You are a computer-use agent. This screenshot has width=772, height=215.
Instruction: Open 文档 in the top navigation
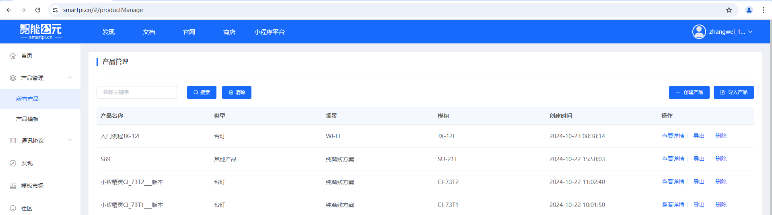coord(149,32)
